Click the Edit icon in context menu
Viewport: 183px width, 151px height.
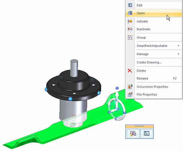point(130,5)
